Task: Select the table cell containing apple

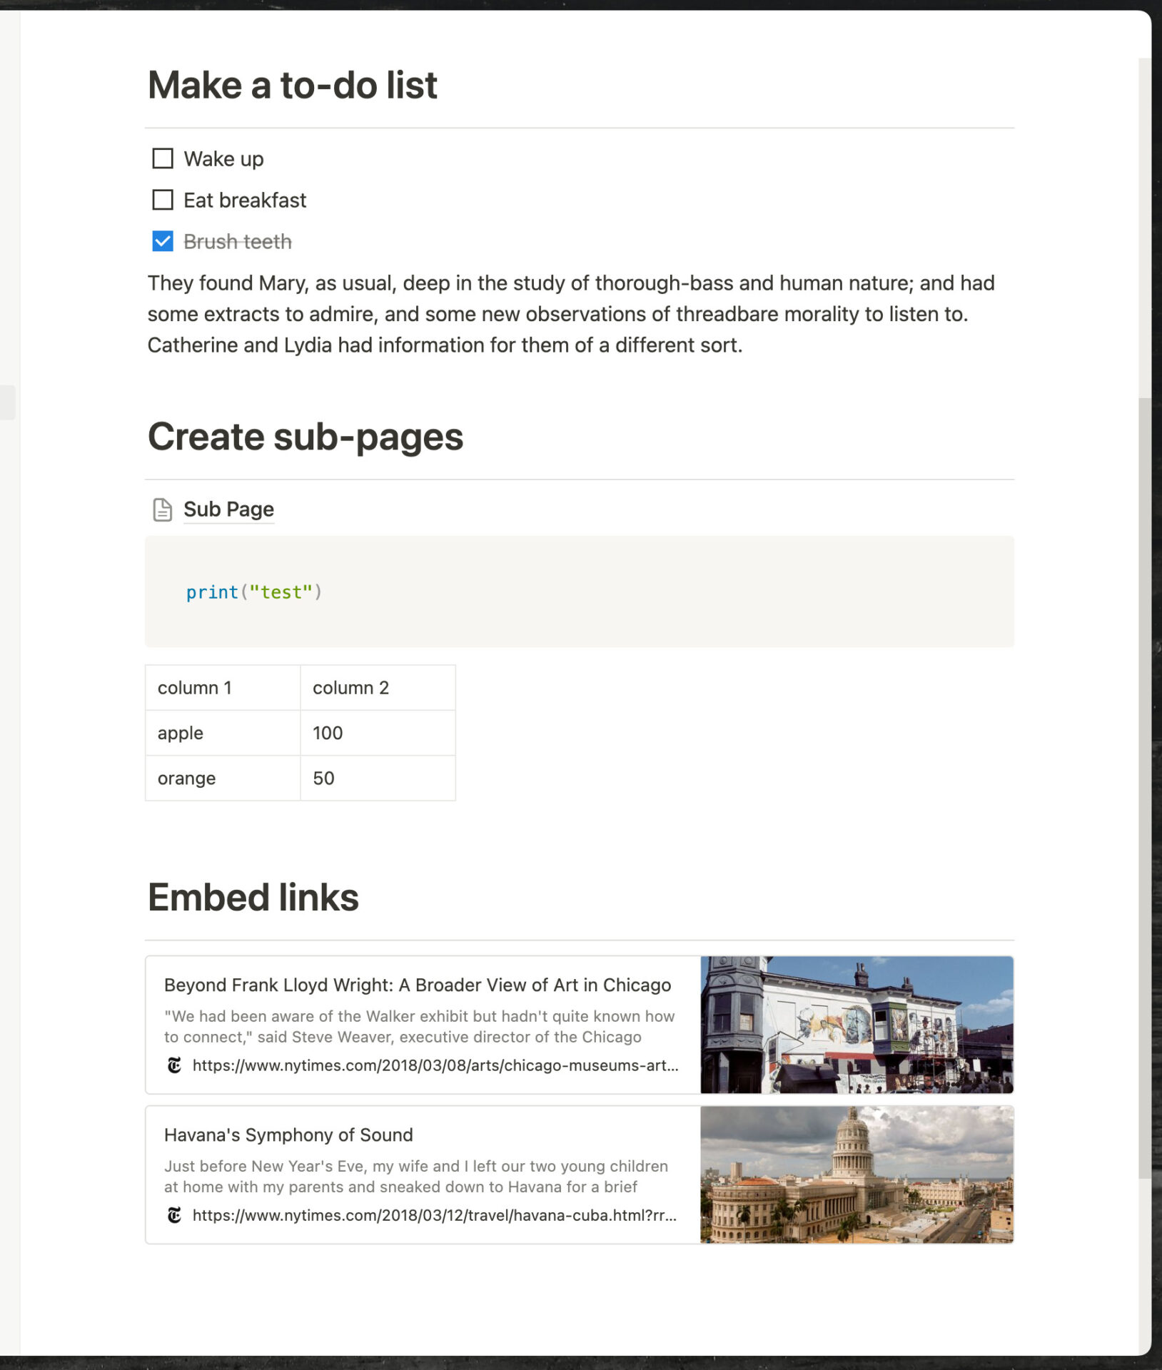Action: pyautogui.click(x=223, y=733)
